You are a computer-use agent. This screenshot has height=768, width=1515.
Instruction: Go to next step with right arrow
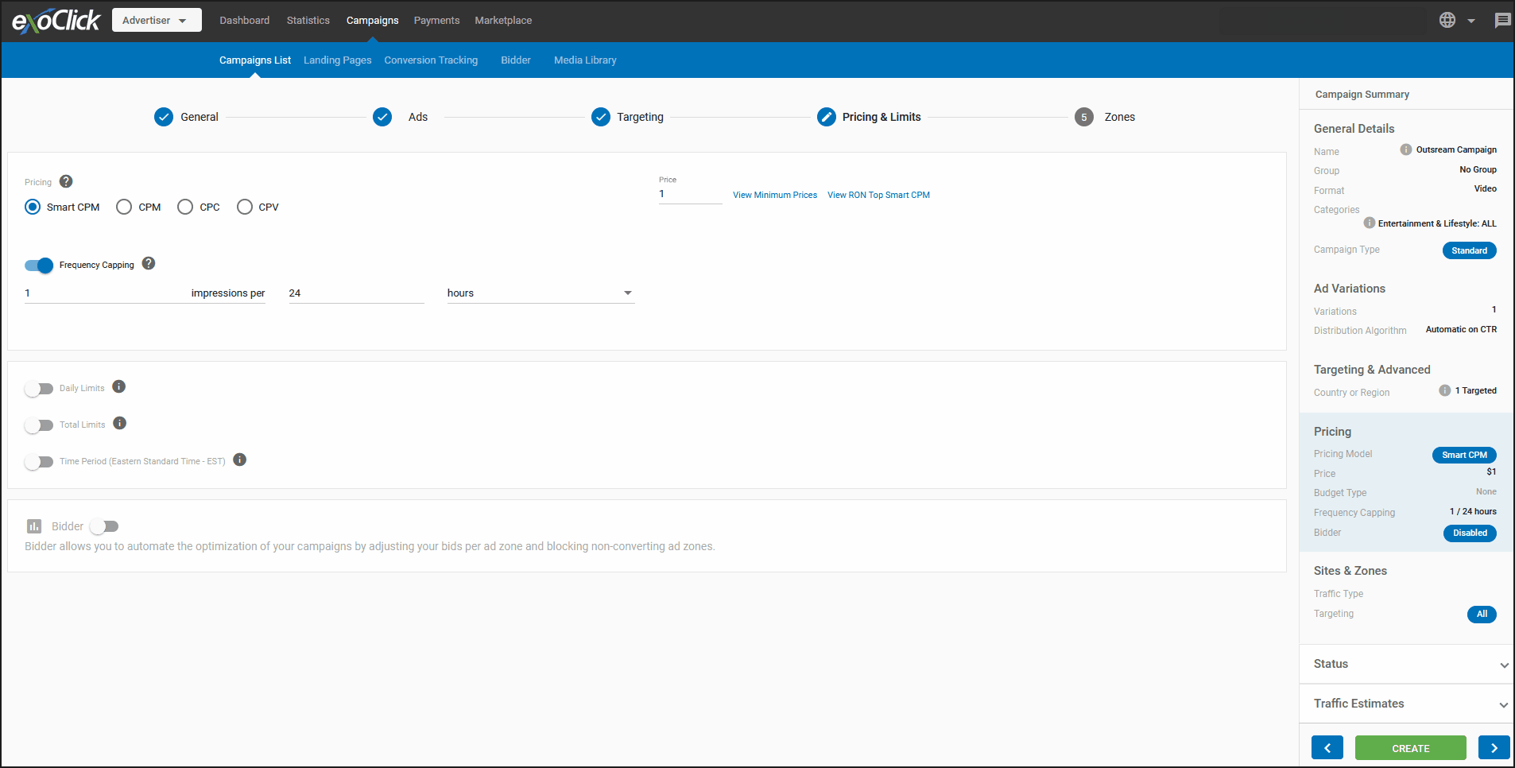pos(1494,748)
